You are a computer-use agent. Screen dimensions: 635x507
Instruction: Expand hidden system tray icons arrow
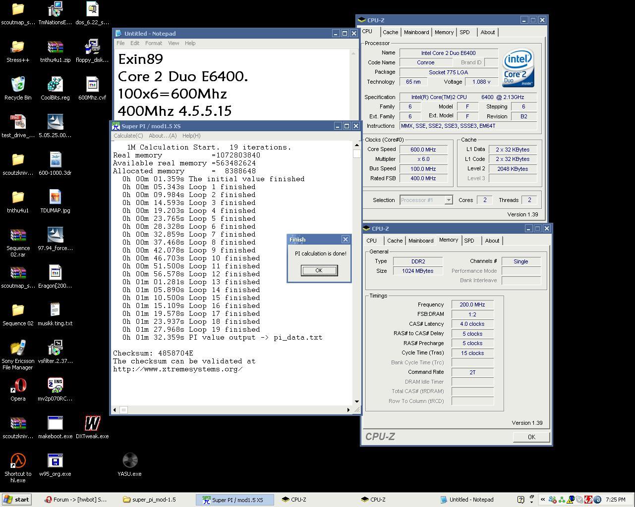click(x=543, y=500)
